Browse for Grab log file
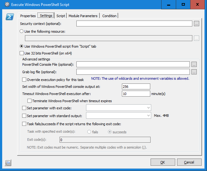This screenshot has height=171, width=207. (194, 72)
